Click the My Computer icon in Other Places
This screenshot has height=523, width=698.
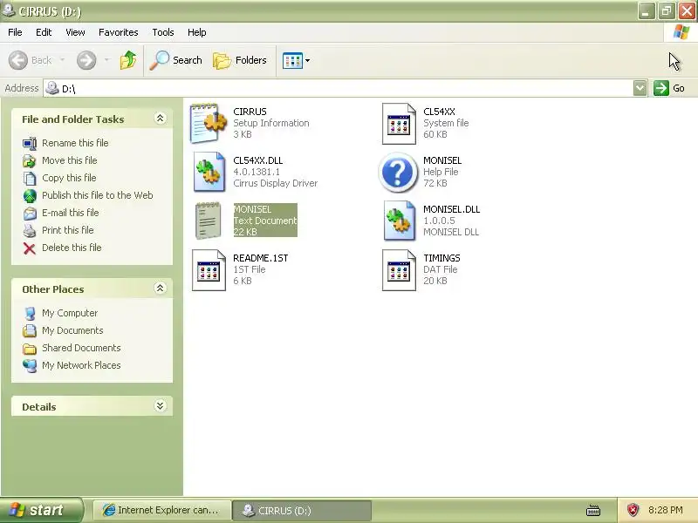30,314
